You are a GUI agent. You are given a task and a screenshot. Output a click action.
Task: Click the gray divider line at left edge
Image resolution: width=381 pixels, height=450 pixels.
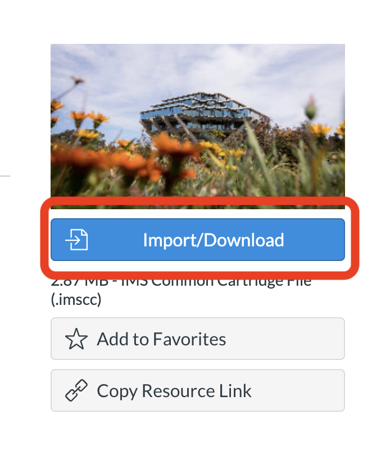click(x=5, y=175)
